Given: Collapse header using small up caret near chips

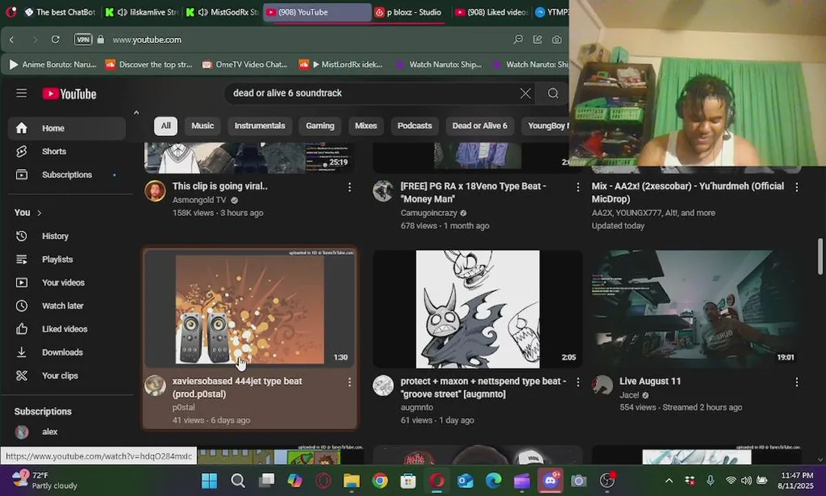Looking at the screenshot, I should tap(136, 112).
